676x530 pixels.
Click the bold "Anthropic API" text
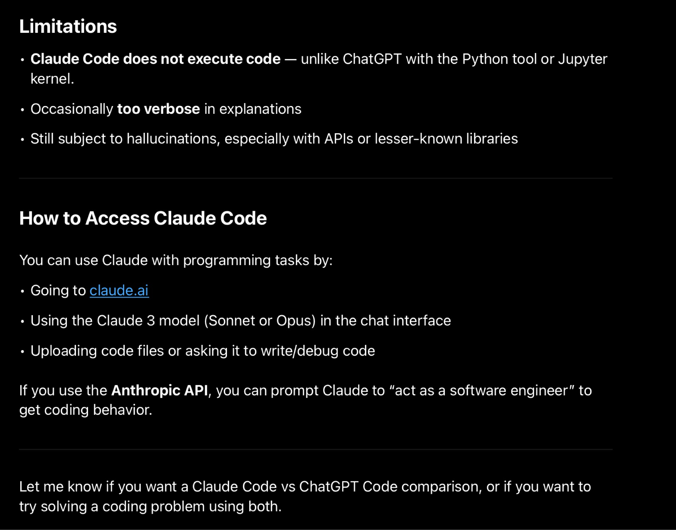[x=159, y=390]
